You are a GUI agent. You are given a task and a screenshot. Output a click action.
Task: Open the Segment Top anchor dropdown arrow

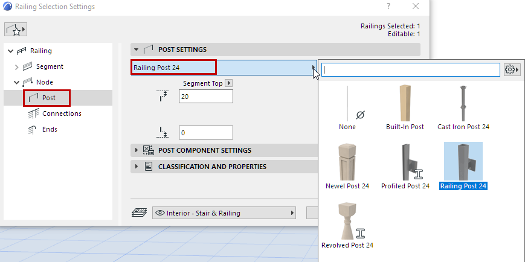[228, 83]
